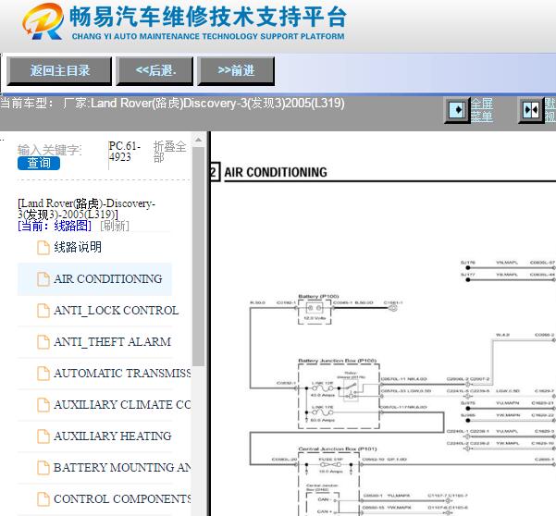This screenshot has height=516, width=556.
Task: Click document icon beside BATTERY MOUNTING
Action: coord(43,467)
